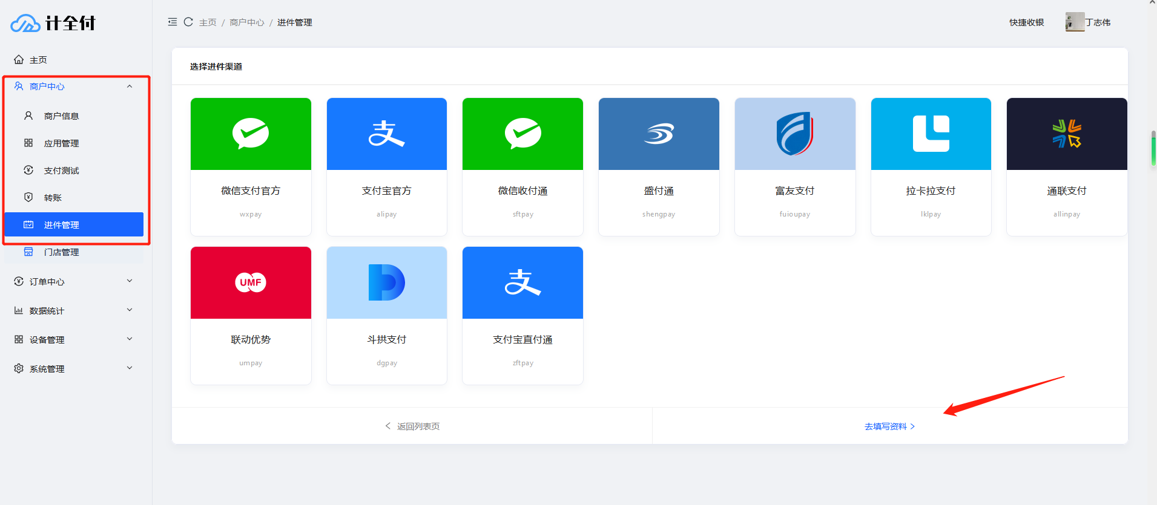Click the alipay code text
The height and width of the screenshot is (505, 1157).
pyautogui.click(x=387, y=214)
